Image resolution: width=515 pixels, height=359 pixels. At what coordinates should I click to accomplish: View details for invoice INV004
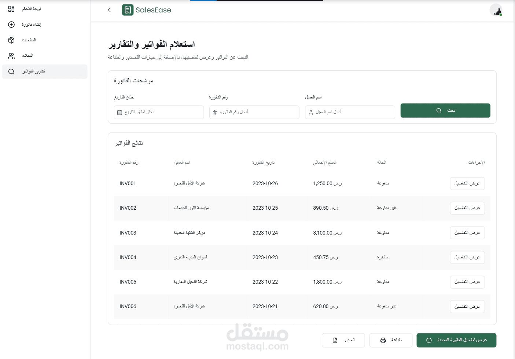467,257
